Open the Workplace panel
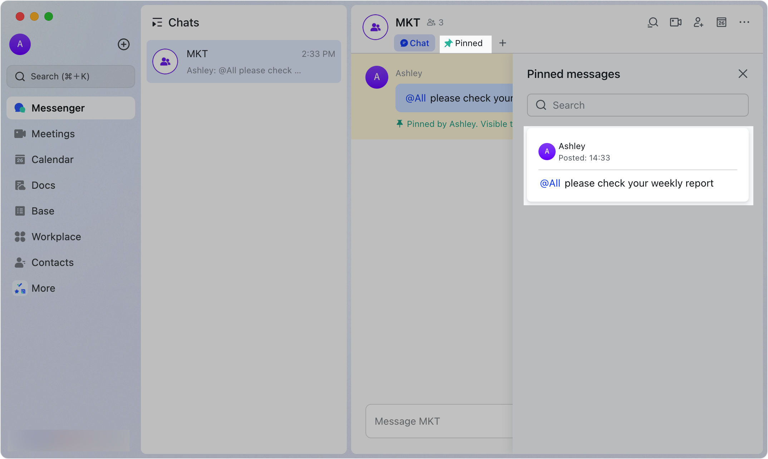 56,237
